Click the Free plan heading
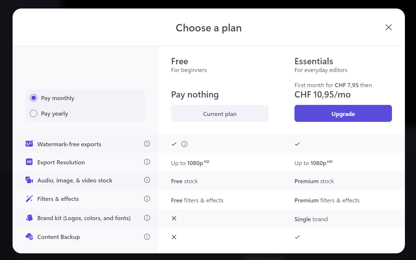The height and width of the screenshot is (260, 416). [x=180, y=61]
